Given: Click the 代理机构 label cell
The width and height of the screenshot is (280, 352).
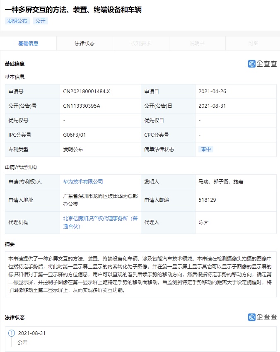Looking at the screenshot, I should [33, 222].
